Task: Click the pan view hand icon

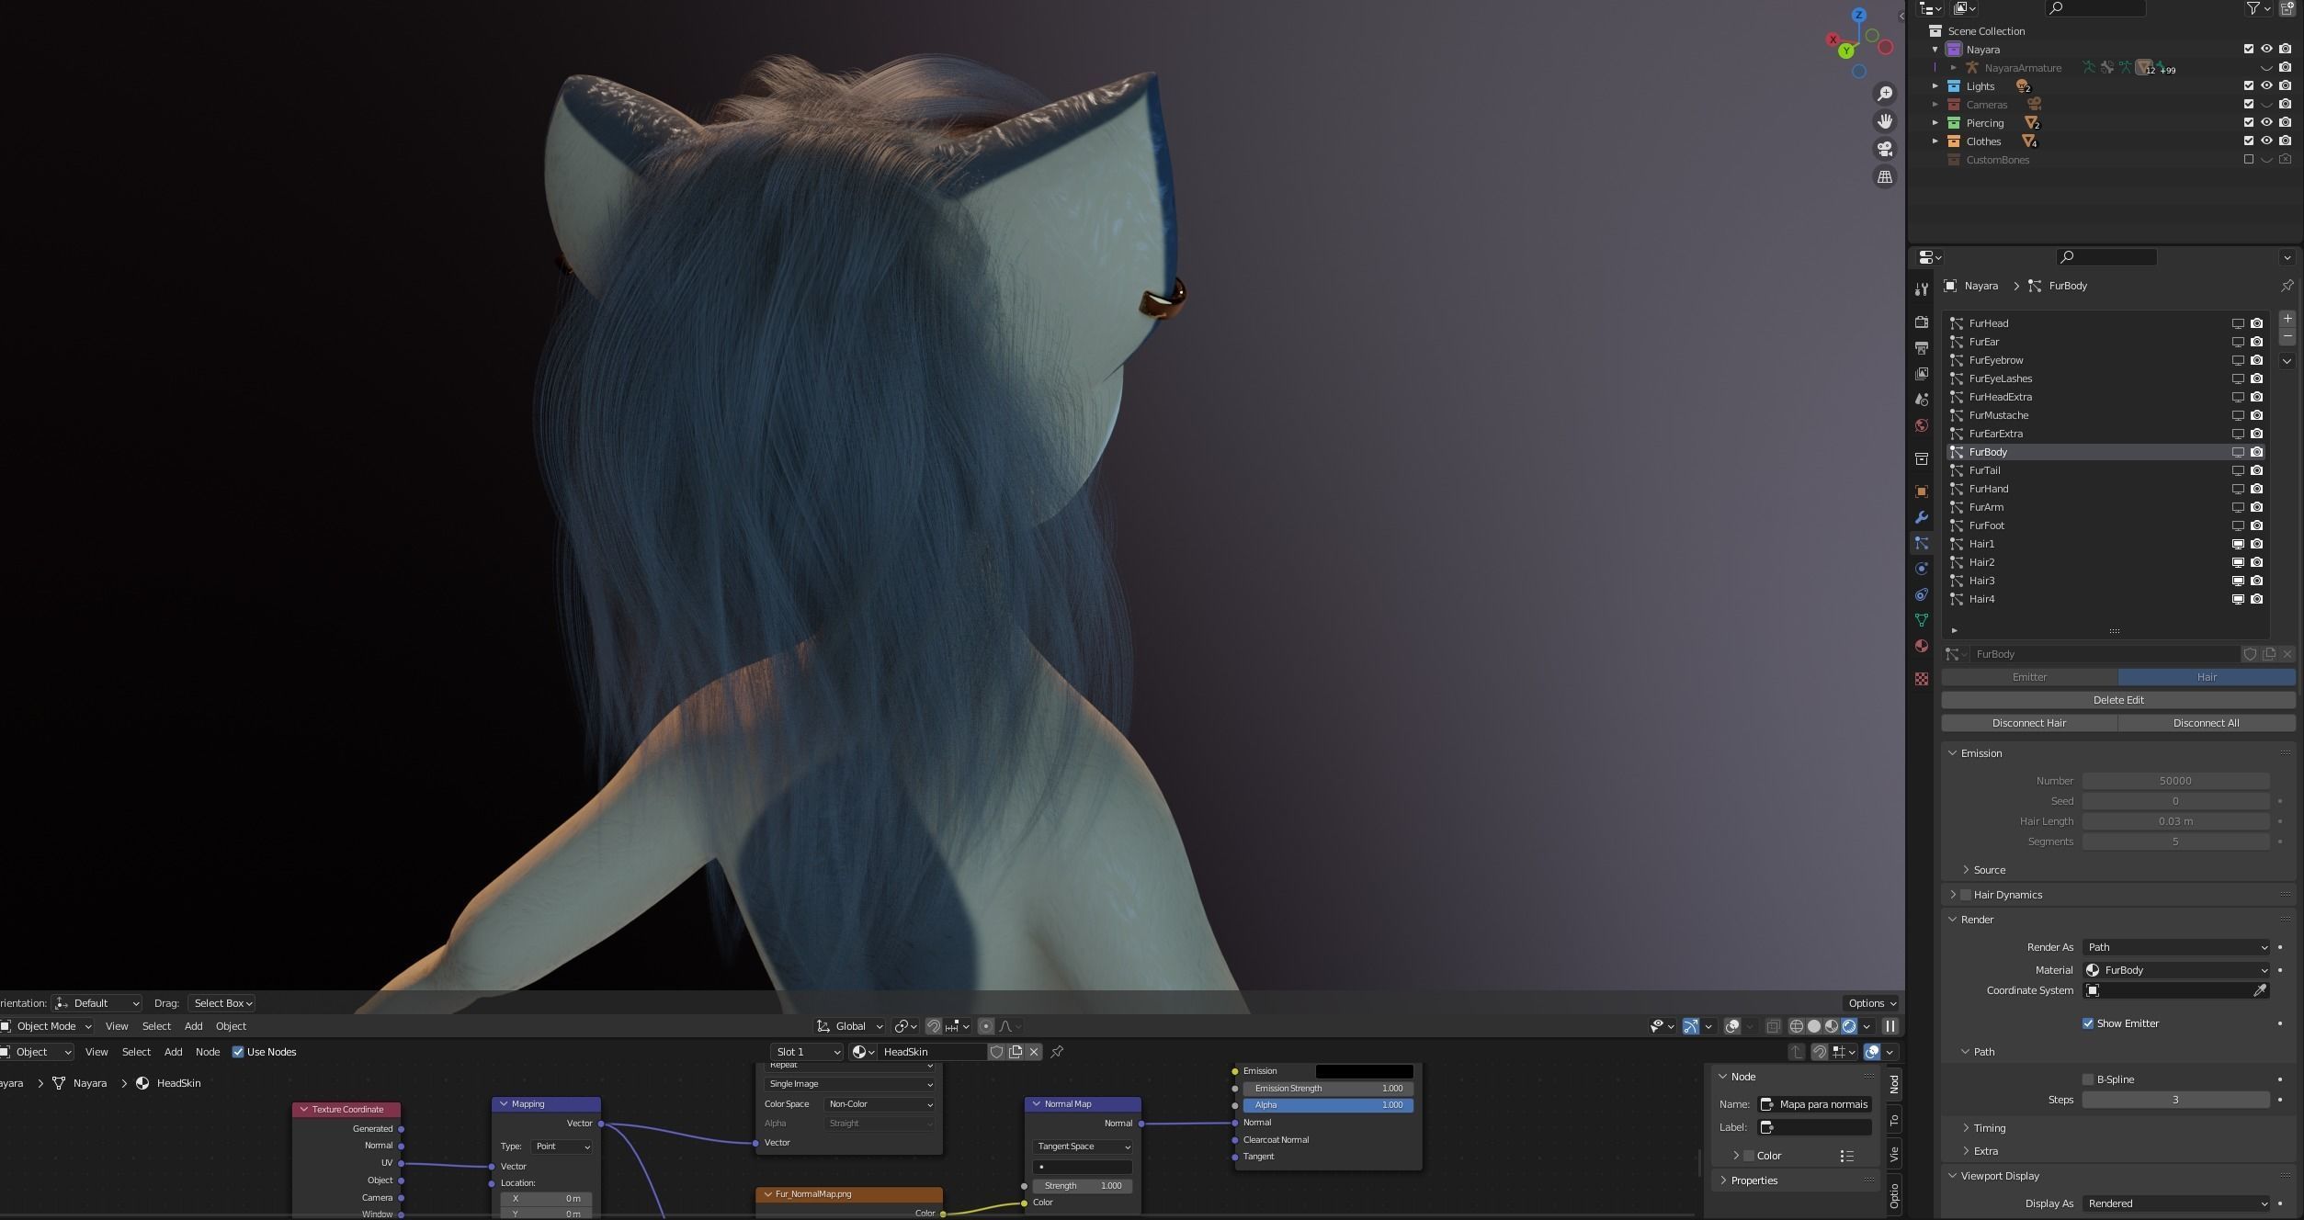Action: [x=1885, y=121]
